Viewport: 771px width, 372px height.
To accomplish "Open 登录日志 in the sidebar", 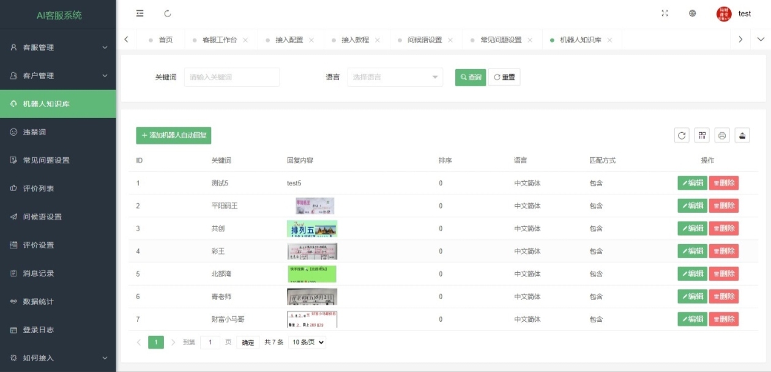I will coord(58,330).
